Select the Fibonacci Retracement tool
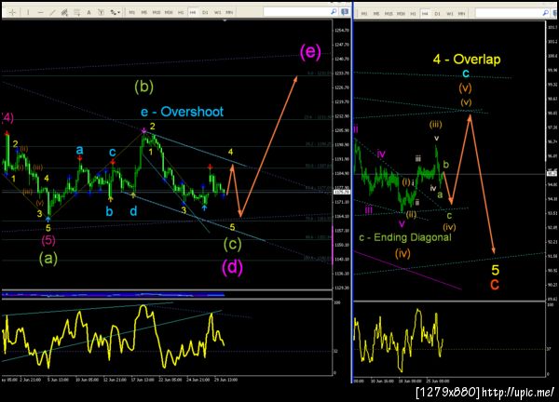559x402 pixels. click(77, 12)
